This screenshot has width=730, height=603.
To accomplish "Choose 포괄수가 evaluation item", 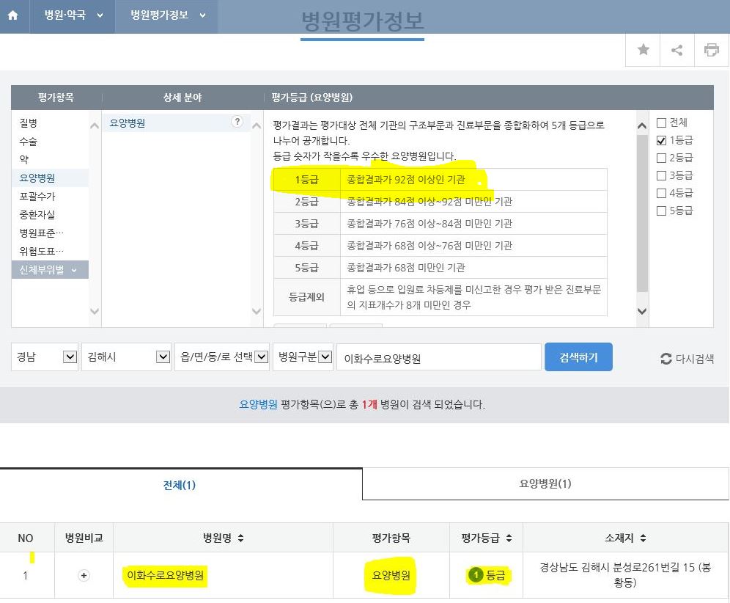I will (37, 197).
